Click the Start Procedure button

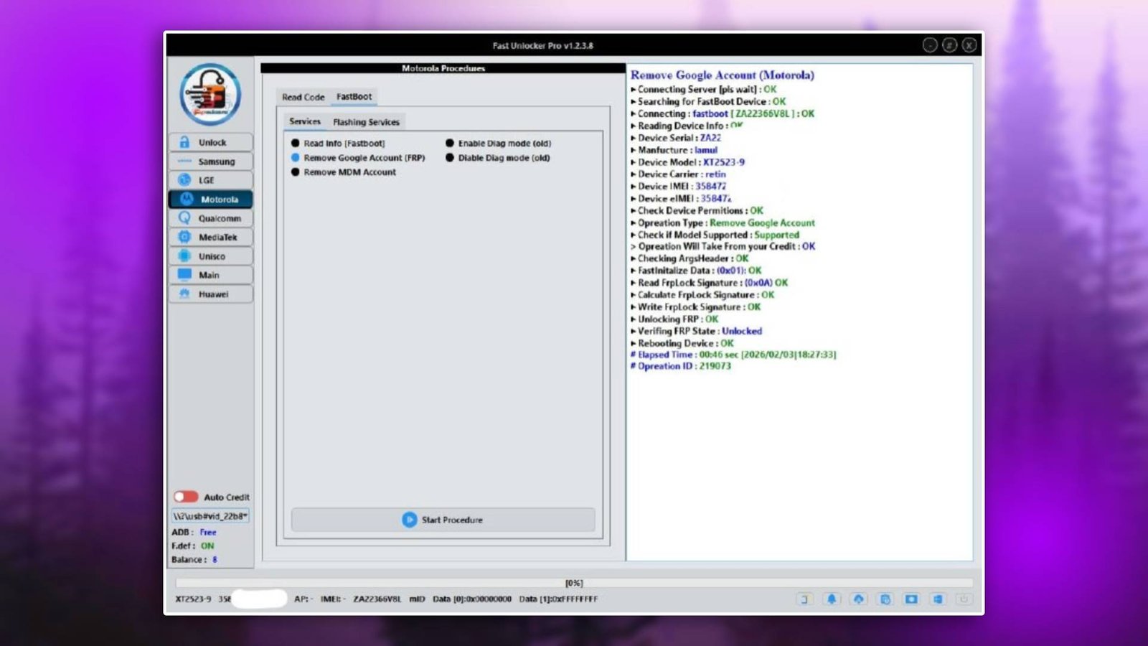tap(443, 520)
